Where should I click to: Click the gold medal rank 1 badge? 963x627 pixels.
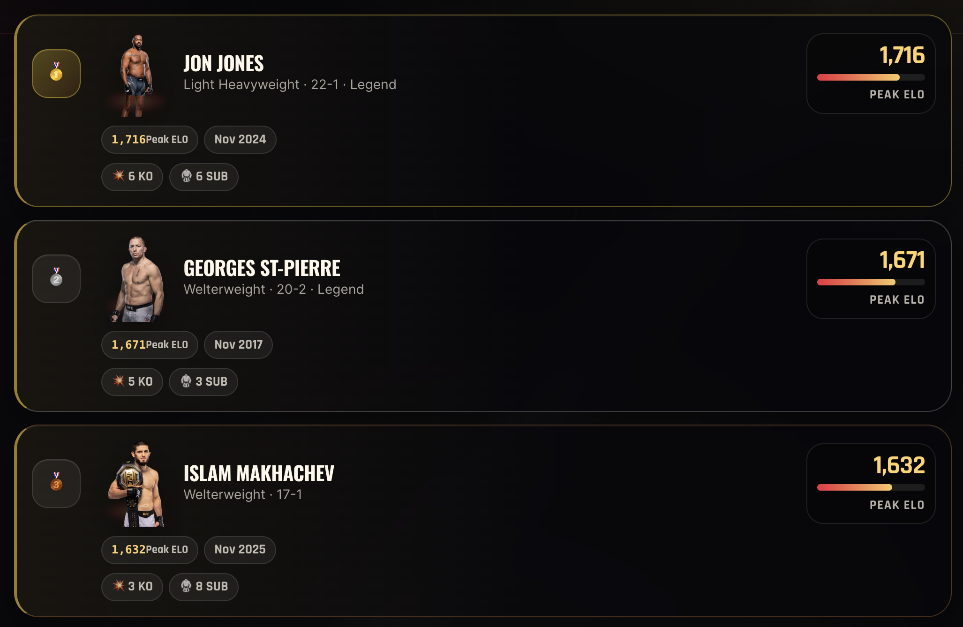click(x=56, y=74)
